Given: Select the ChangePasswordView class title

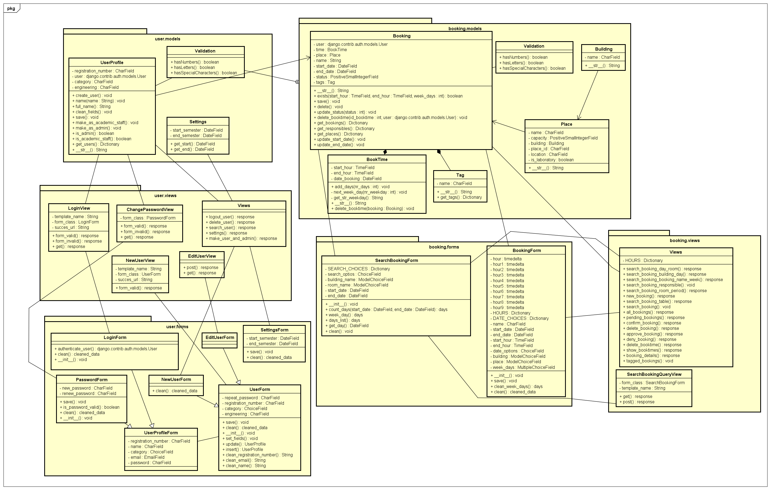Looking at the screenshot, I should [x=150, y=209].
